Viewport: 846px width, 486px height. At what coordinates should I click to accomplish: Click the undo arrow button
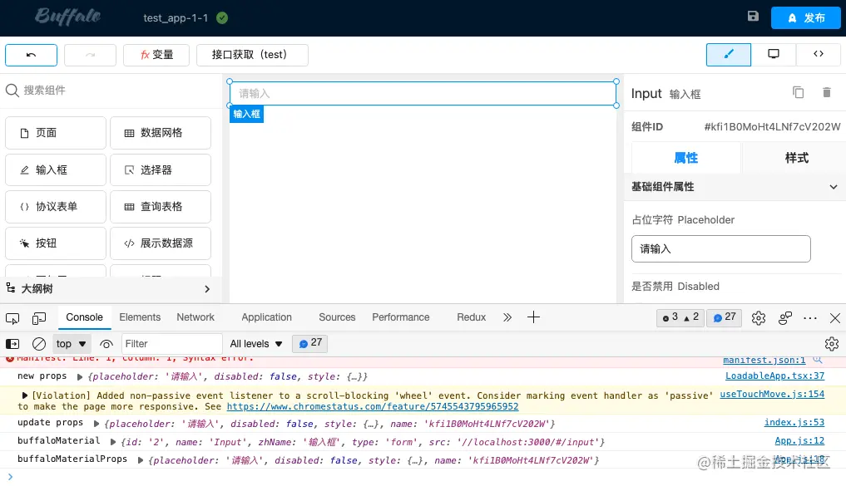(32, 55)
